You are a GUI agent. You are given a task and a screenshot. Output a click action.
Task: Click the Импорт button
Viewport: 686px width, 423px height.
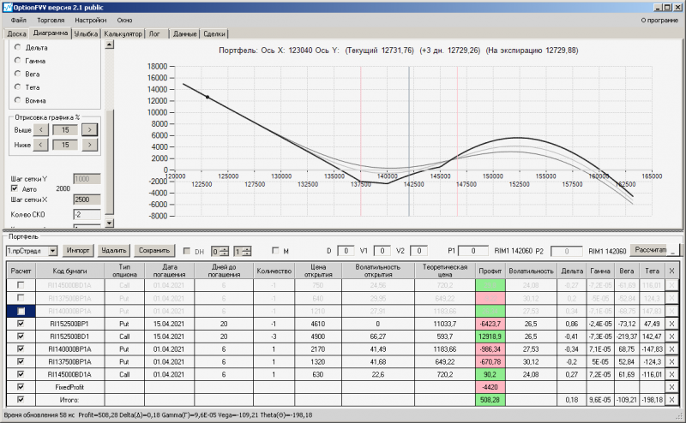point(78,250)
